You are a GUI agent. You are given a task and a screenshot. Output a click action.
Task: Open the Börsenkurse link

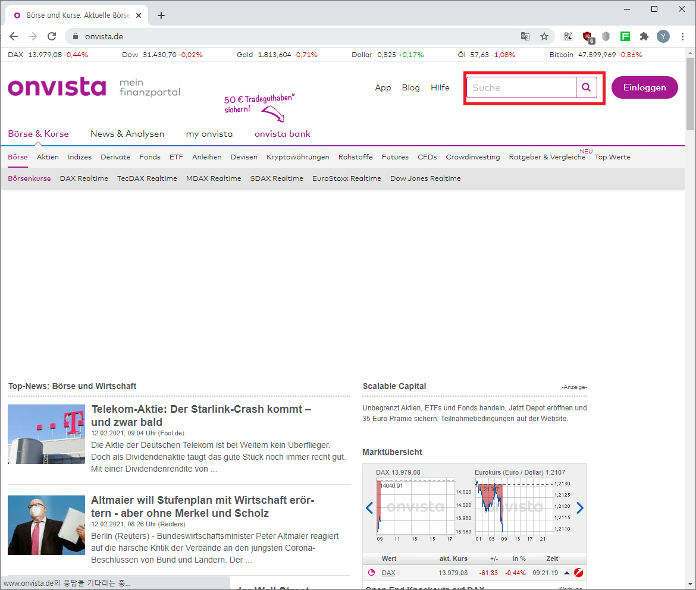[29, 178]
